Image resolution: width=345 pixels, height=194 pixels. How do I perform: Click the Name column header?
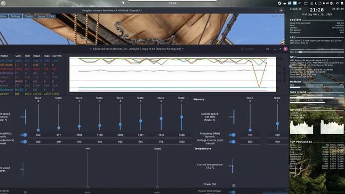coord(4,56)
